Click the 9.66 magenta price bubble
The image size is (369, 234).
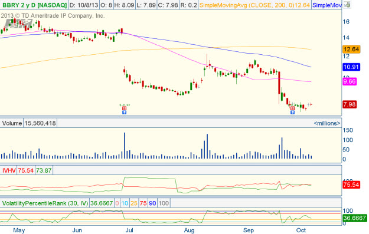[x=350, y=81]
